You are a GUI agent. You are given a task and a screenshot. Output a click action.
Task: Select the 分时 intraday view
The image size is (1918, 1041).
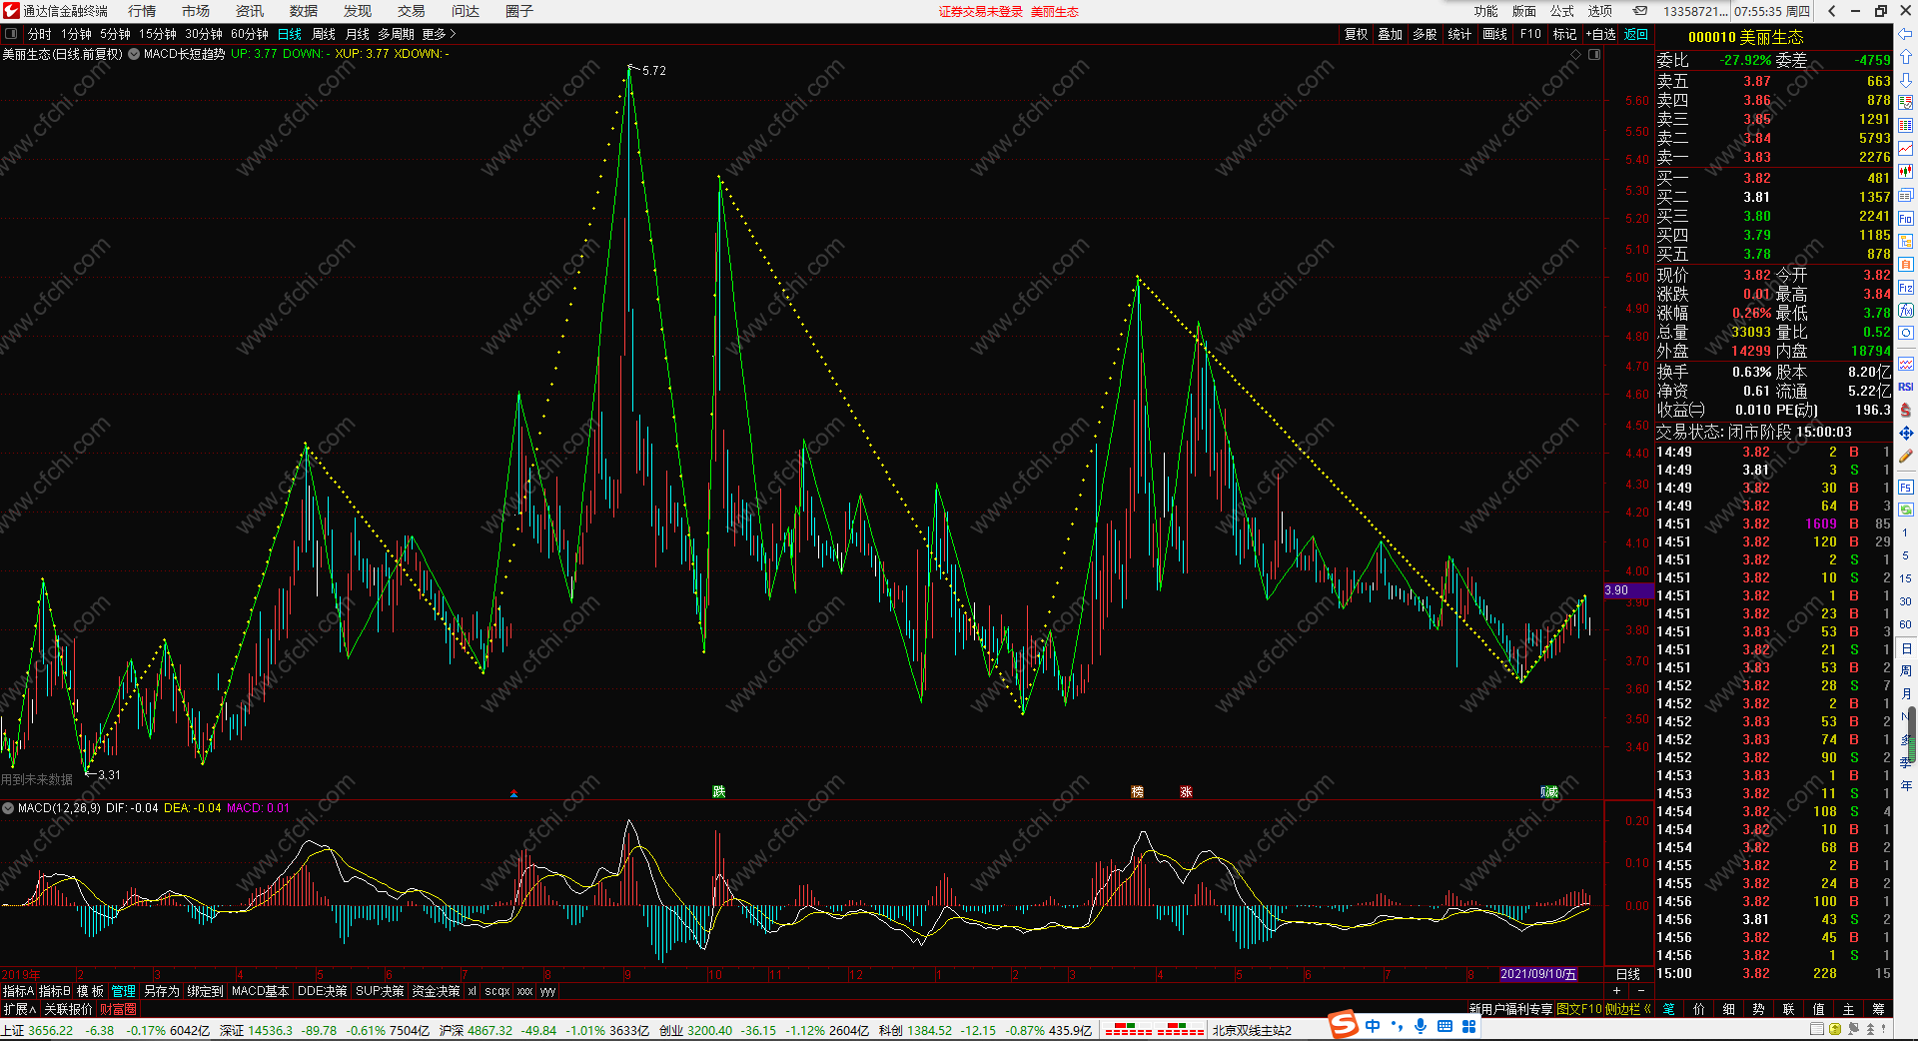click(x=40, y=34)
